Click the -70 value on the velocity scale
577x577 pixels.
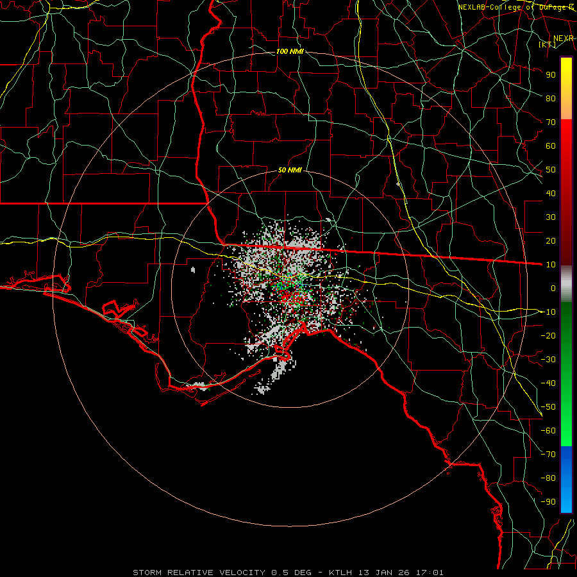tap(548, 455)
